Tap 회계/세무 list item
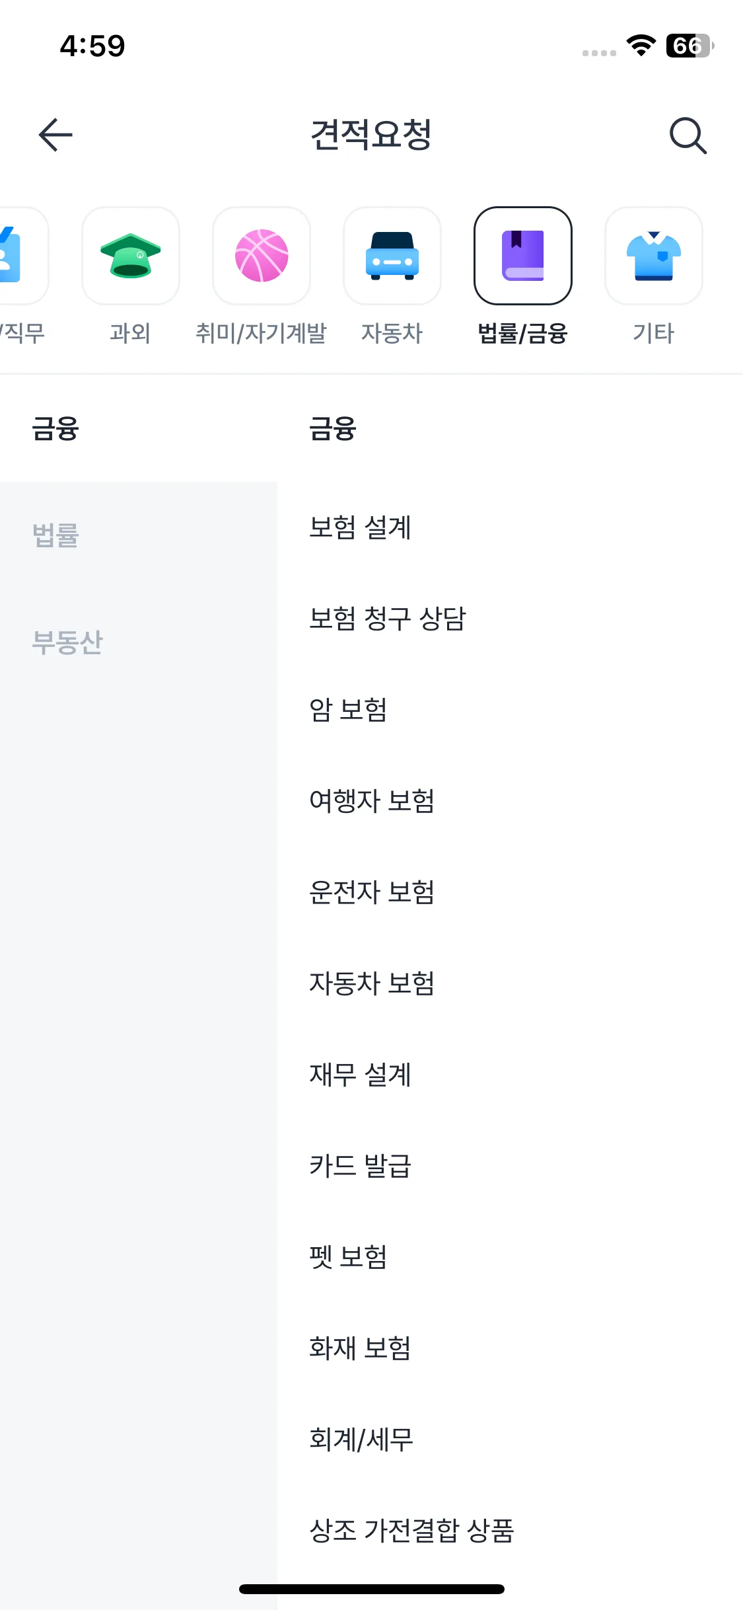 click(x=361, y=1439)
